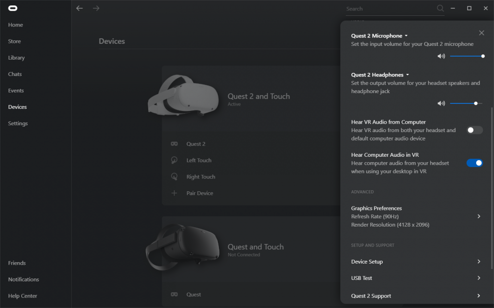Click the Quest and Touch title
Image resolution: width=494 pixels, height=308 pixels.
(x=255, y=247)
